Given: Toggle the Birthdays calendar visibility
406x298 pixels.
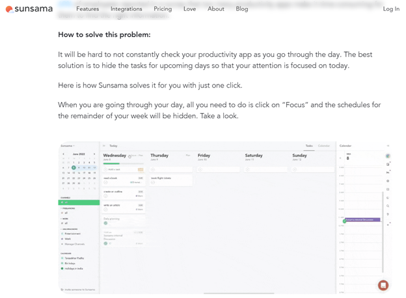Looking at the screenshot, I should [62, 263].
